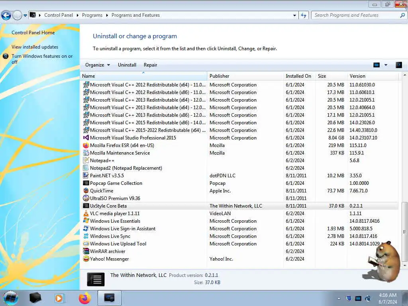Image resolution: width=408 pixels, height=306 pixels.
Task: Click the Repair toolbar button
Action: pos(150,65)
